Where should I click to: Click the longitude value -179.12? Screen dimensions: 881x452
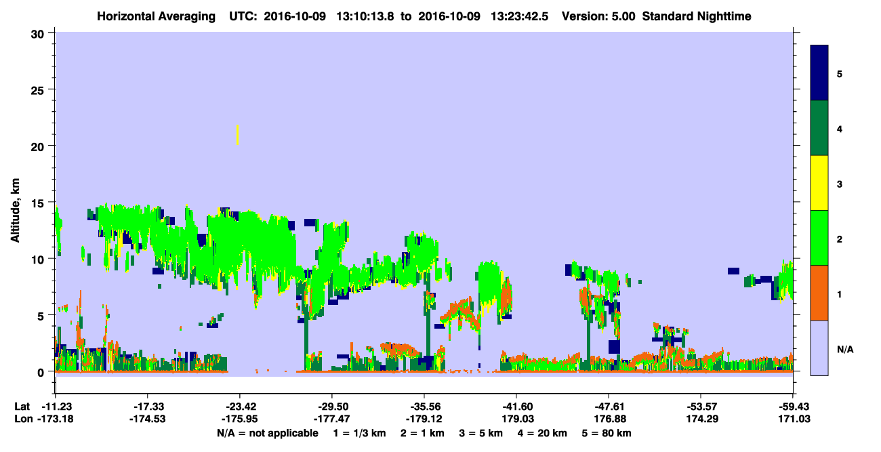coord(424,419)
